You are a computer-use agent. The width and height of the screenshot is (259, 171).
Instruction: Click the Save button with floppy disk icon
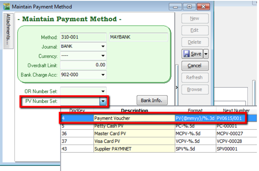click(x=192, y=54)
